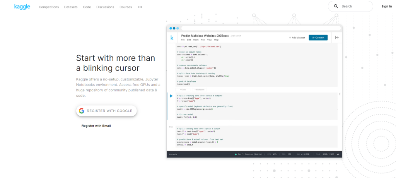Go to Datasets in top navigation
396x178 pixels.
click(x=71, y=7)
